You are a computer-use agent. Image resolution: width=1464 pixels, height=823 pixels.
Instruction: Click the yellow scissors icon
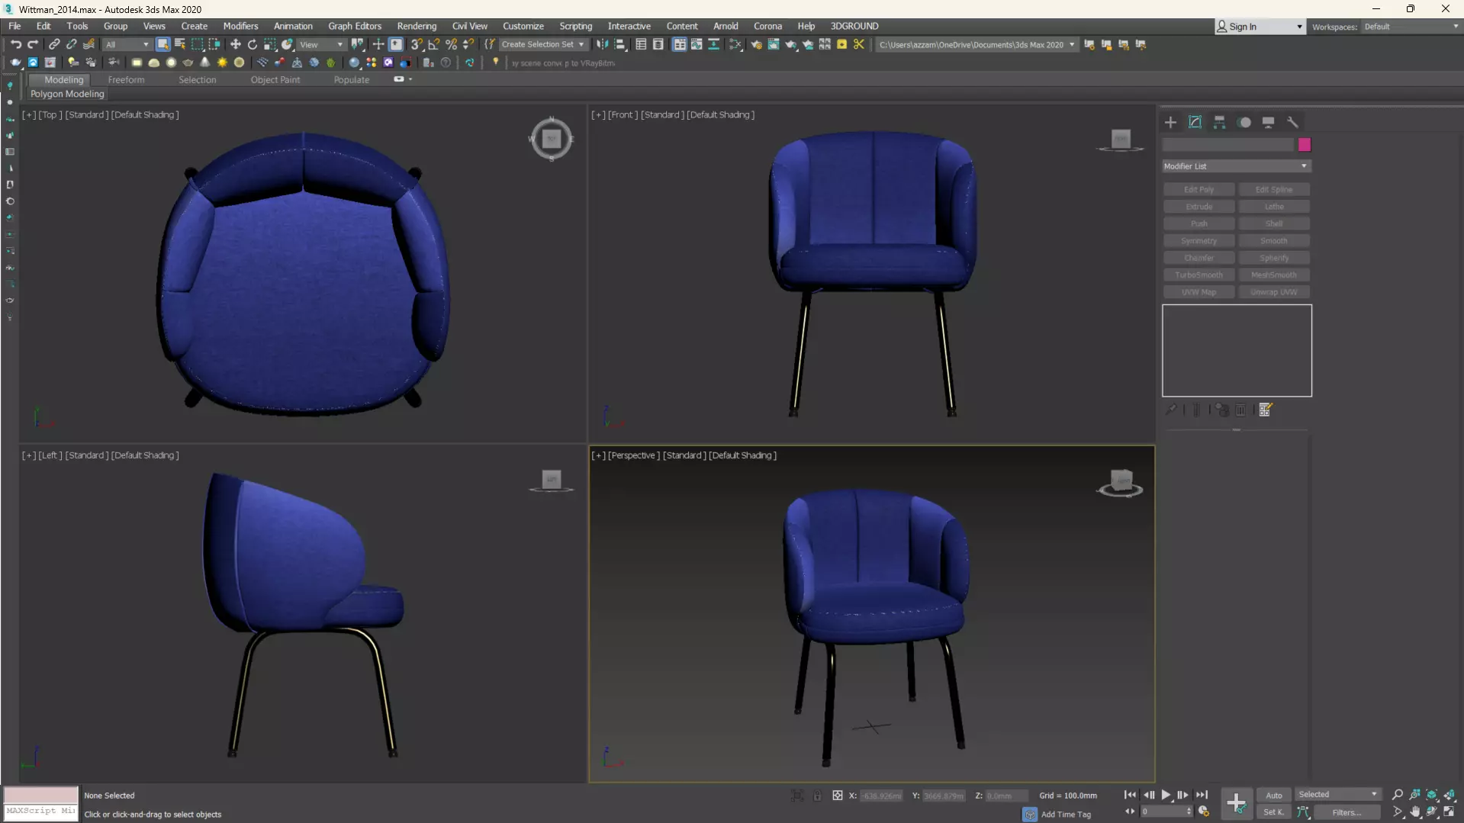pos(859,44)
